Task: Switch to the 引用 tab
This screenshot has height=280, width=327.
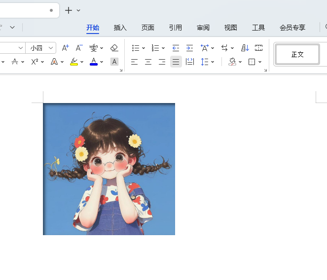Action: pos(176,28)
